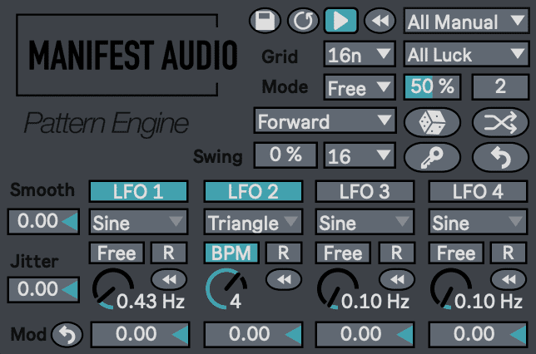Enable the LFO 4 button
This screenshot has height=354, width=536.
coord(478,191)
